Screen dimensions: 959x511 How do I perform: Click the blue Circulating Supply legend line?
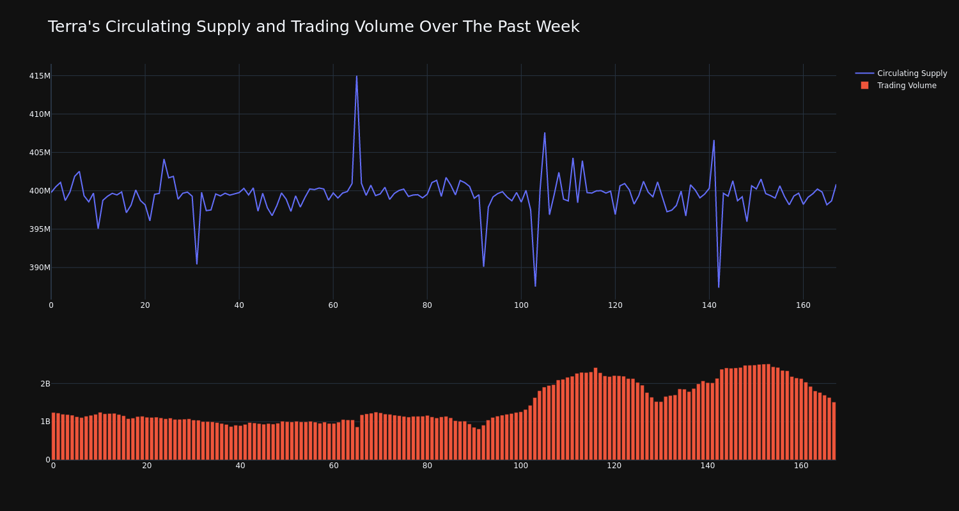point(864,73)
